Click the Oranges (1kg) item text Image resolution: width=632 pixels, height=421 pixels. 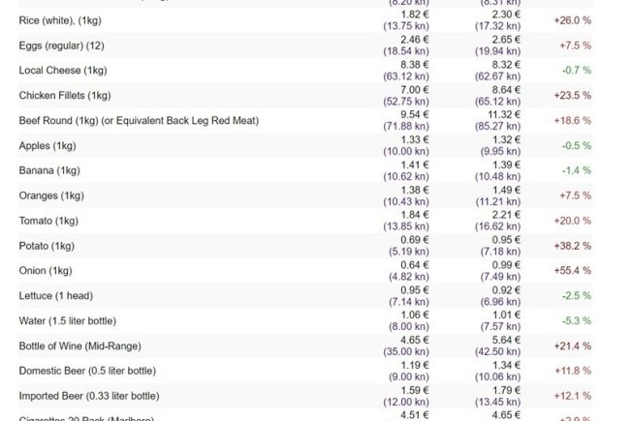tap(51, 195)
